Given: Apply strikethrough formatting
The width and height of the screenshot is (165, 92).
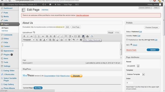Looking at the screenshot, I should click(31, 36).
